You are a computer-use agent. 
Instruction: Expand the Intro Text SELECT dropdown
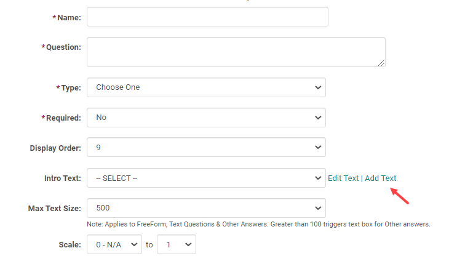click(206, 178)
